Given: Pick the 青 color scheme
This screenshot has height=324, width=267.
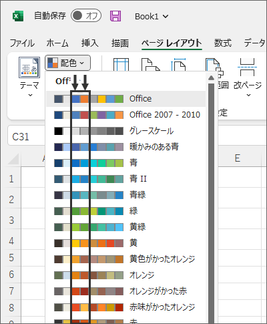Looking at the screenshot, I should pos(125,163).
